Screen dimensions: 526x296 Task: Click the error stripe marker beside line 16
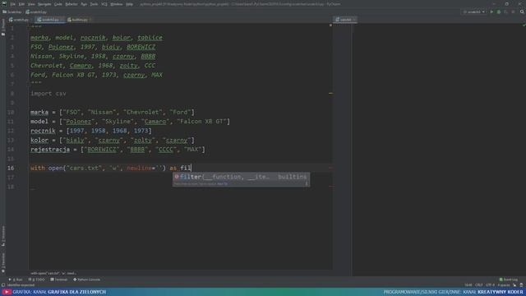pyautogui.click(x=330, y=168)
